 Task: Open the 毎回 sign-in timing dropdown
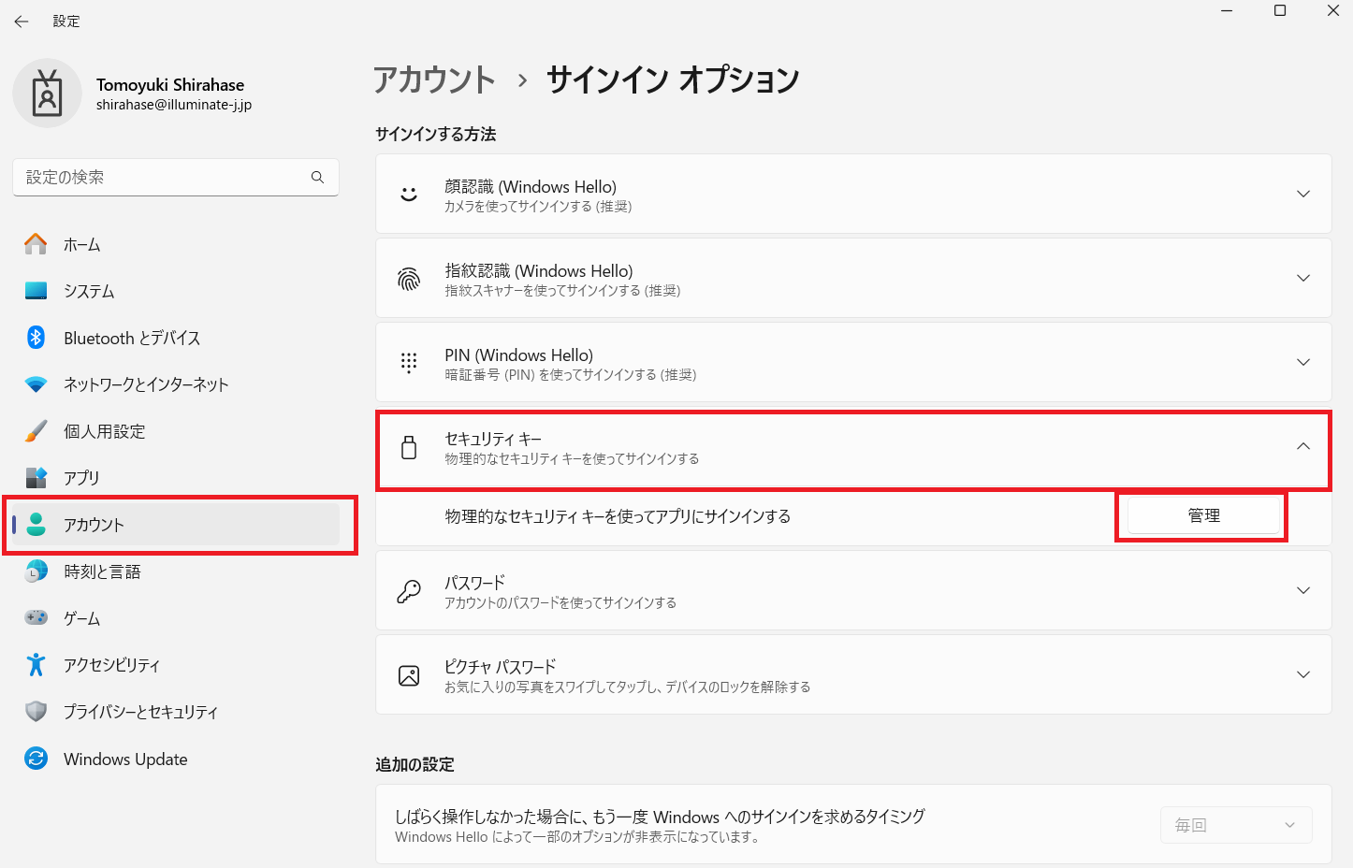coord(1236,825)
